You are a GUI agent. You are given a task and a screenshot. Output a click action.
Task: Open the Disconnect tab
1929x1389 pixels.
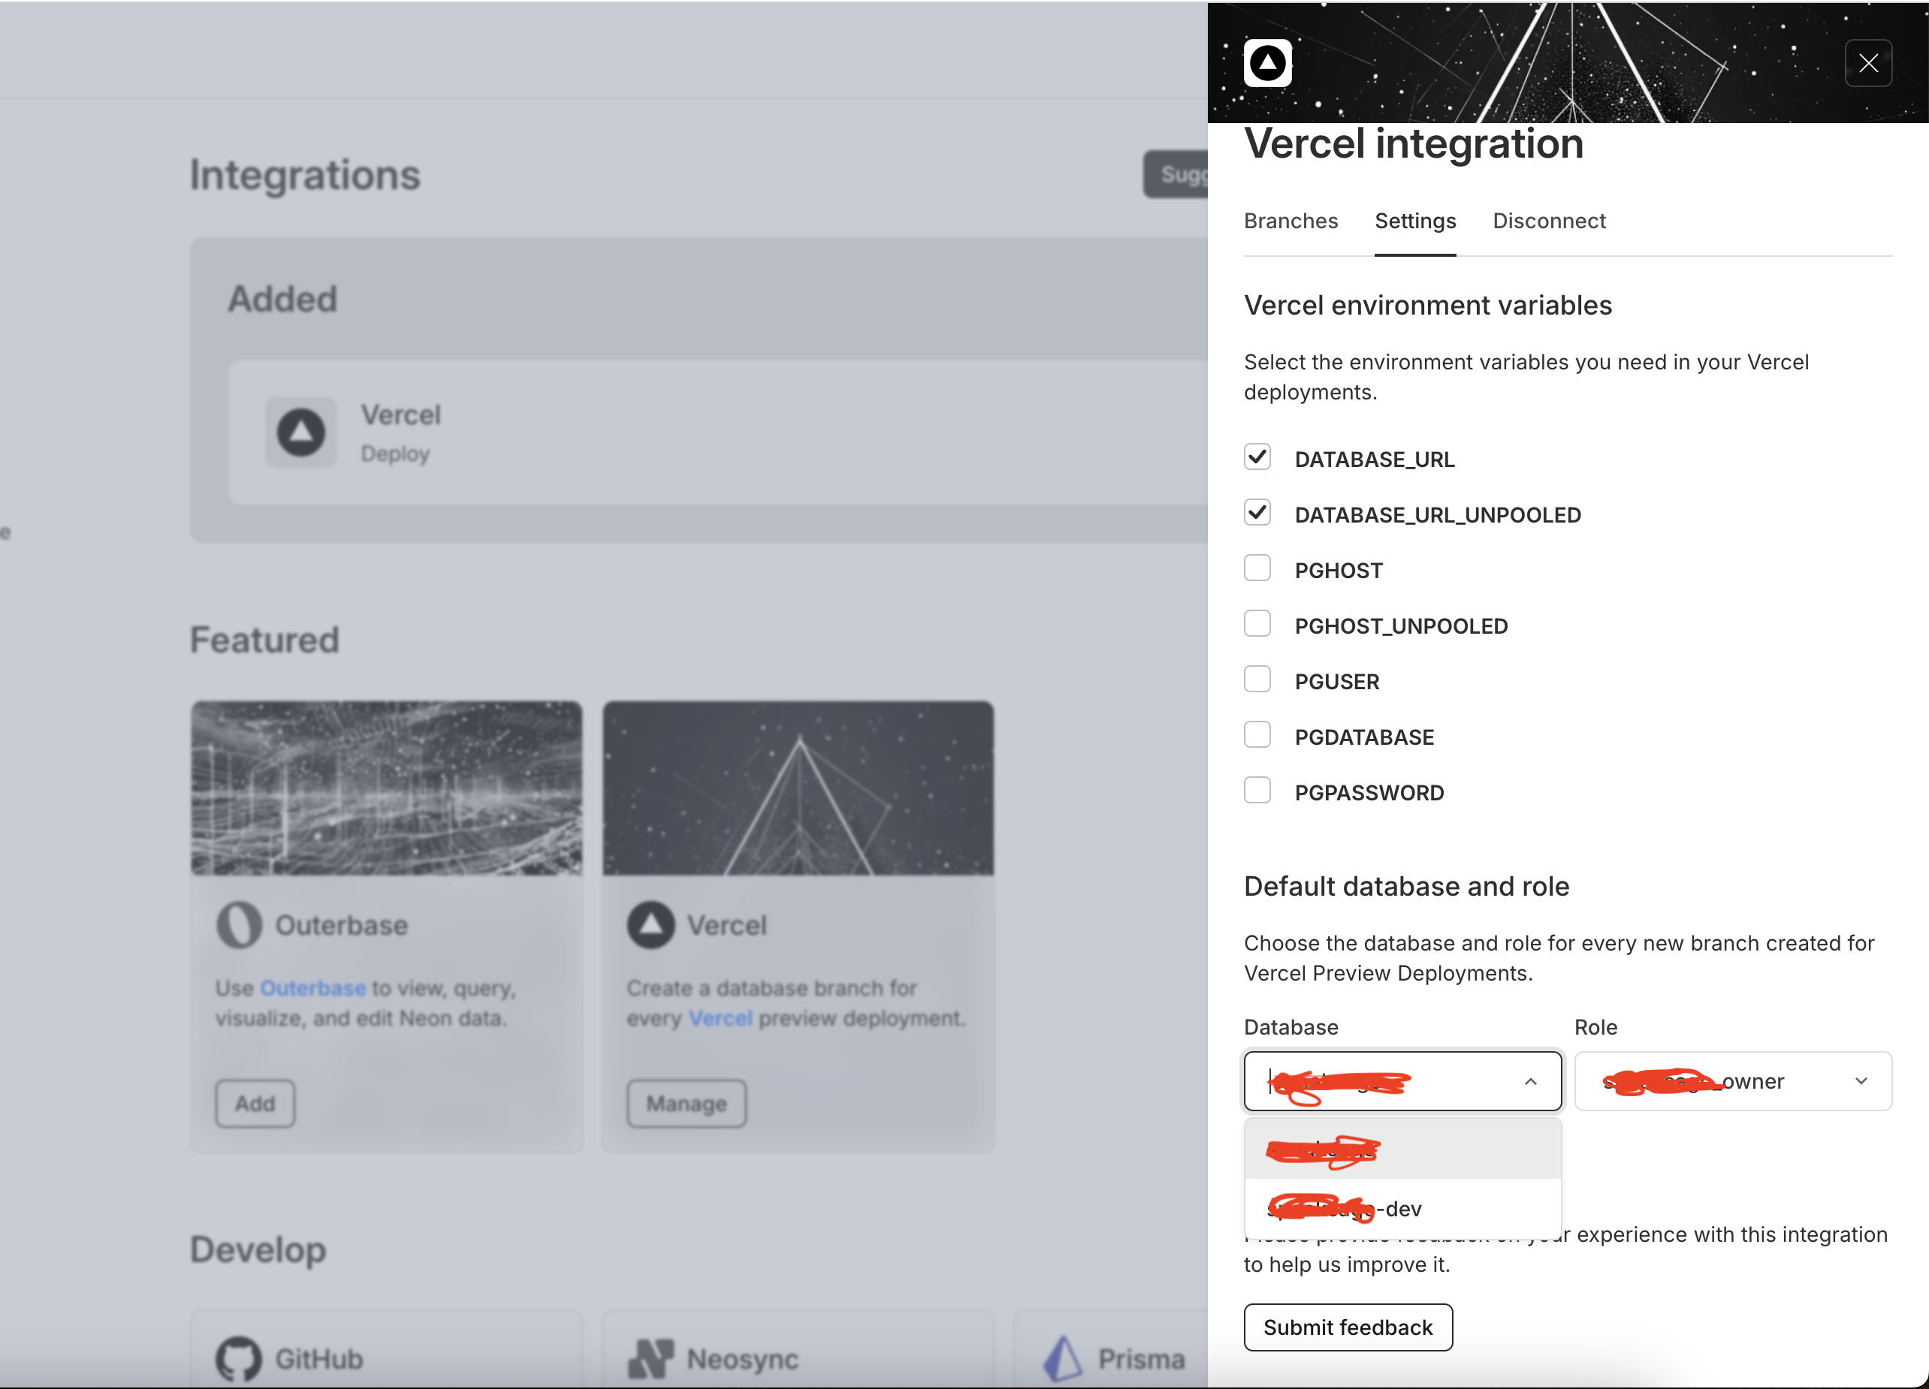(x=1549, y=221)
